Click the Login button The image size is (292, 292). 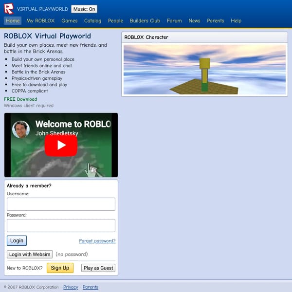pyautogui.click(x=17, y=240)
